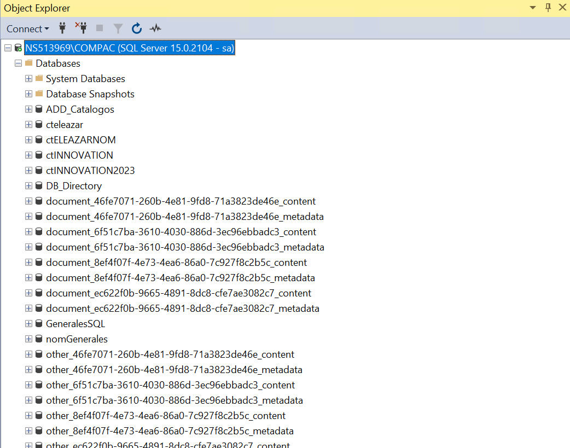Click the Refresh icon
Viewport: 570px width, 448px height.
tap(137, 28)
